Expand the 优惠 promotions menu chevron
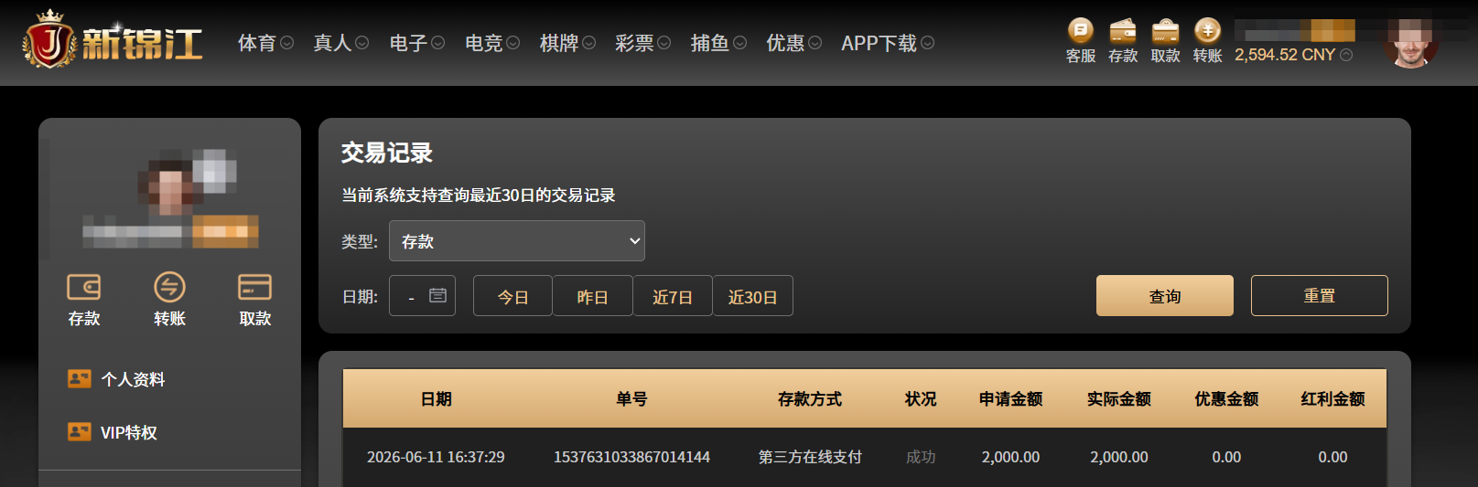This screenshot has height=487, width=1478. coord(815,43)
